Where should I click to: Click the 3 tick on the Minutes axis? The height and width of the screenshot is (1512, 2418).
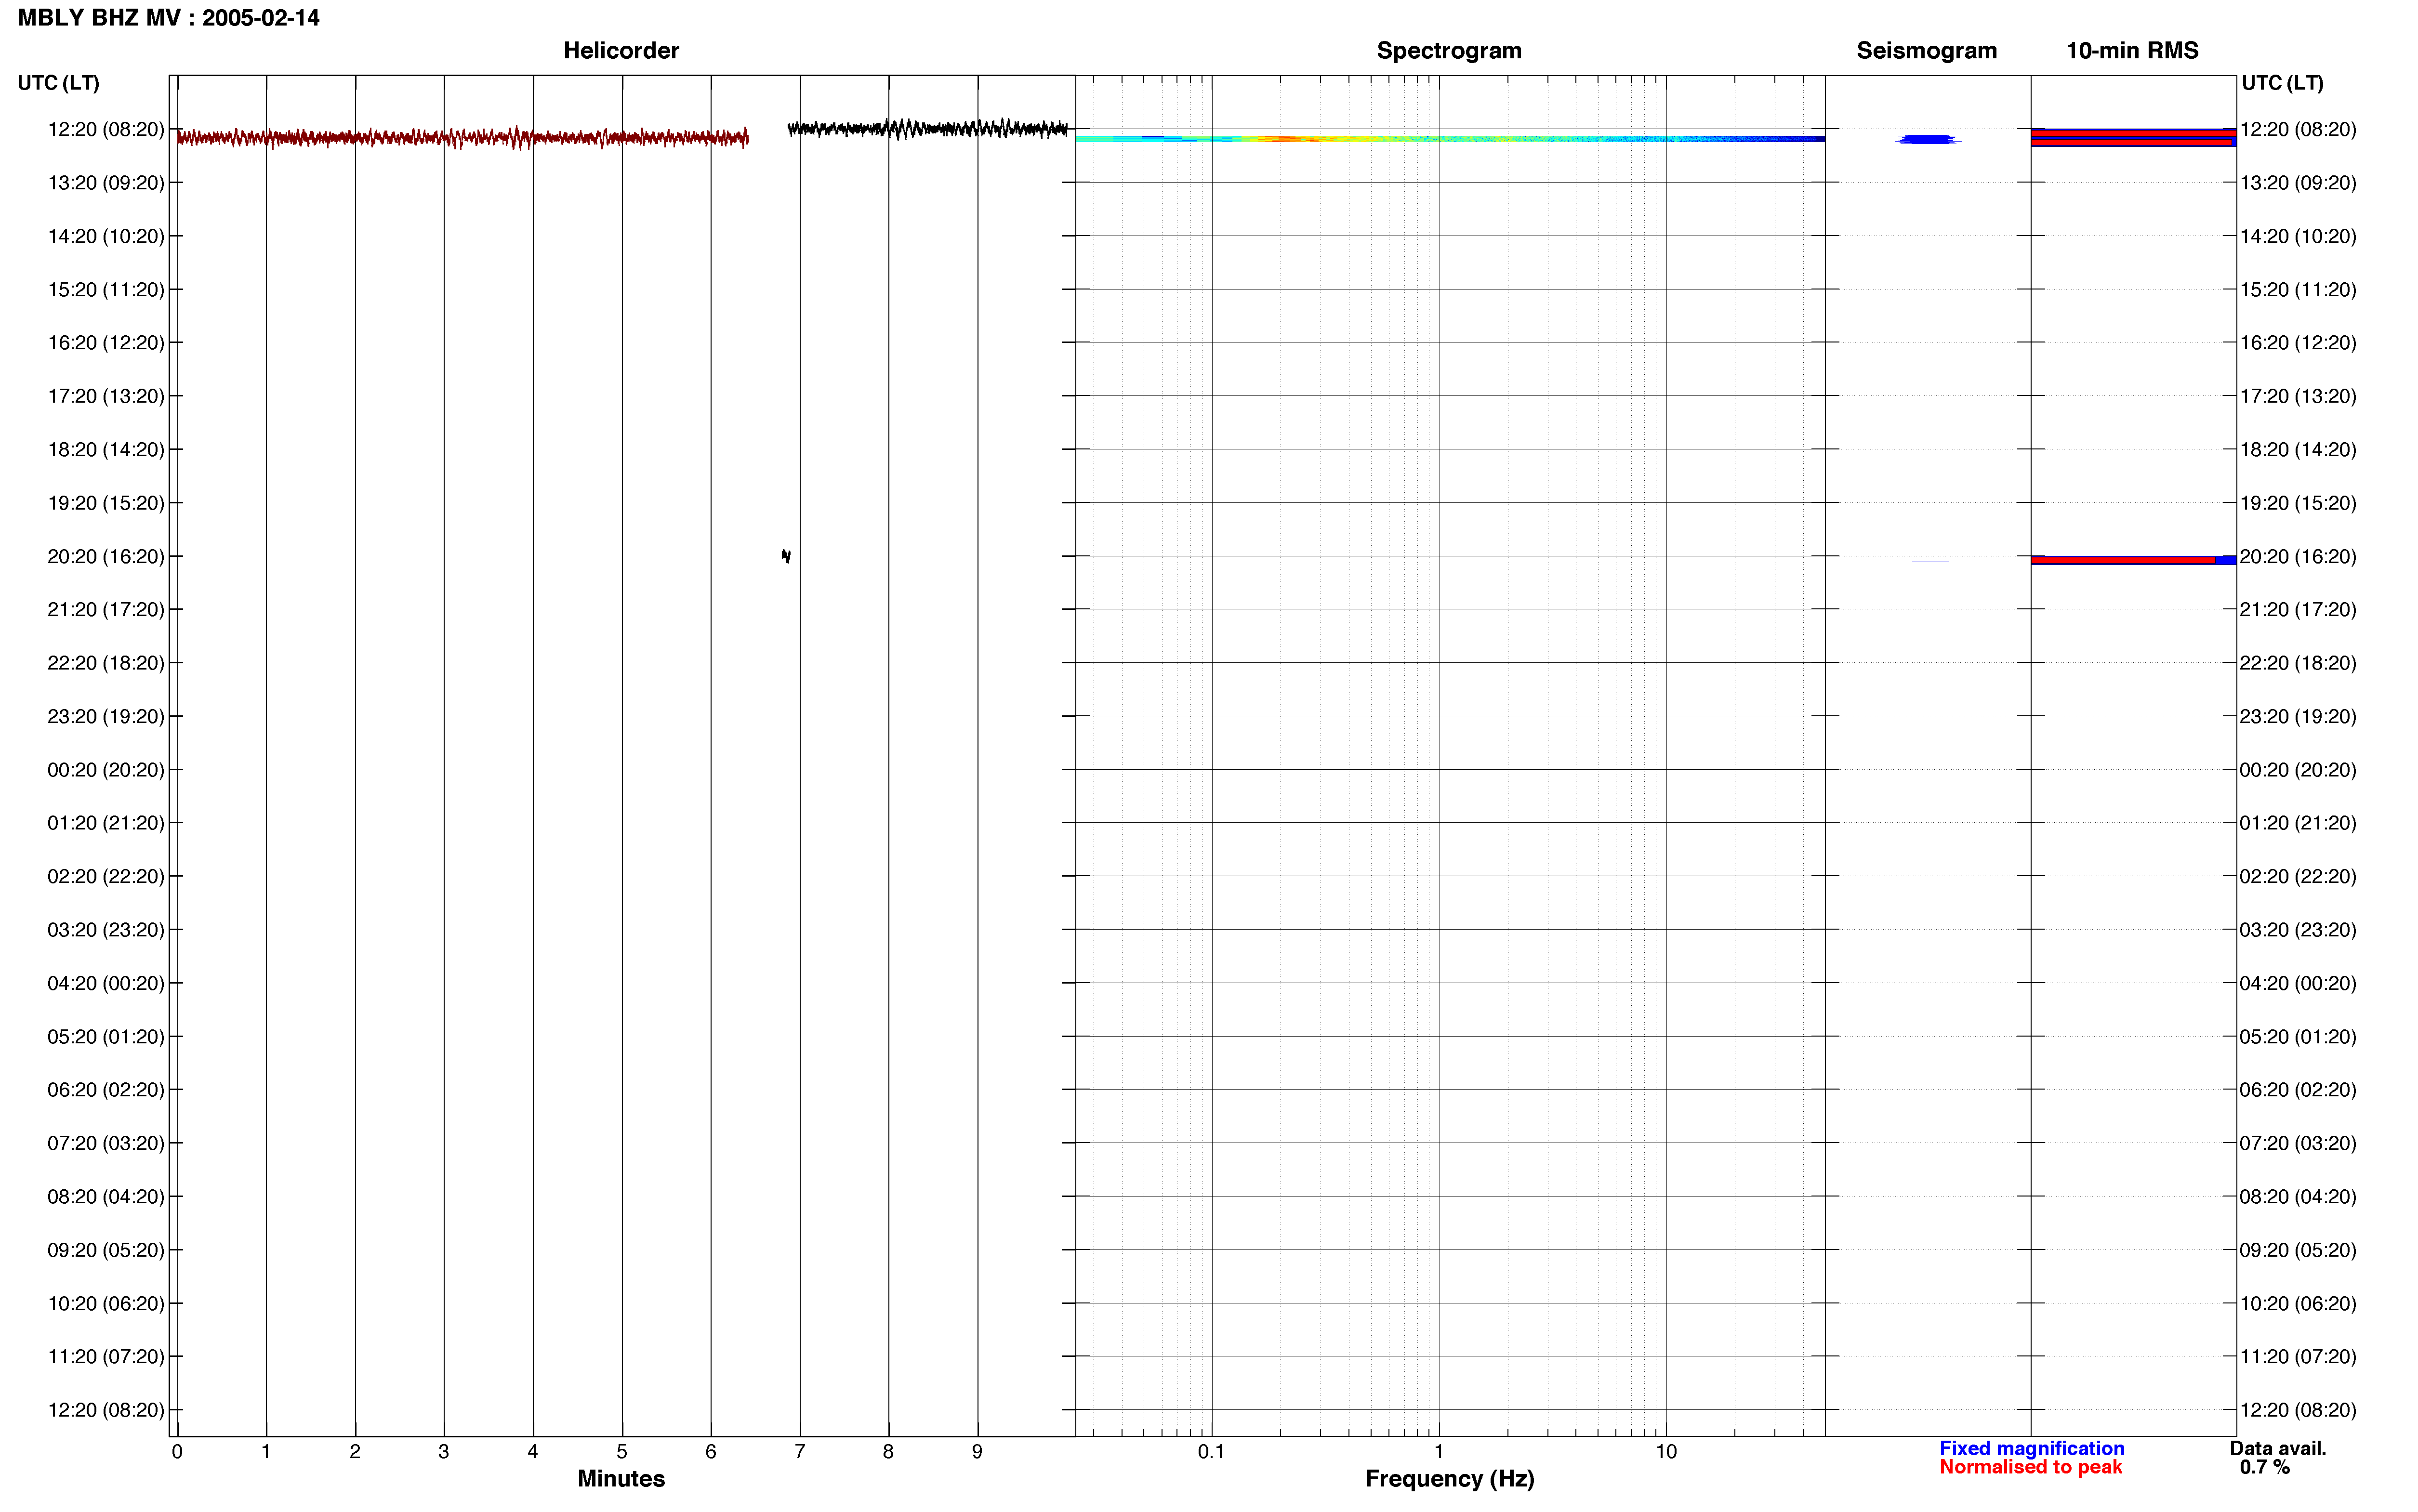tap(444, 1452)
